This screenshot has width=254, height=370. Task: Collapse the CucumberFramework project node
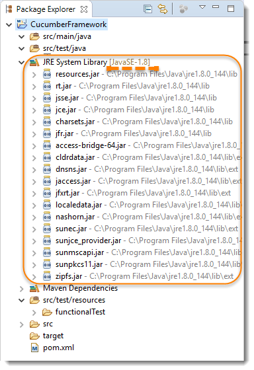[9, 24]
